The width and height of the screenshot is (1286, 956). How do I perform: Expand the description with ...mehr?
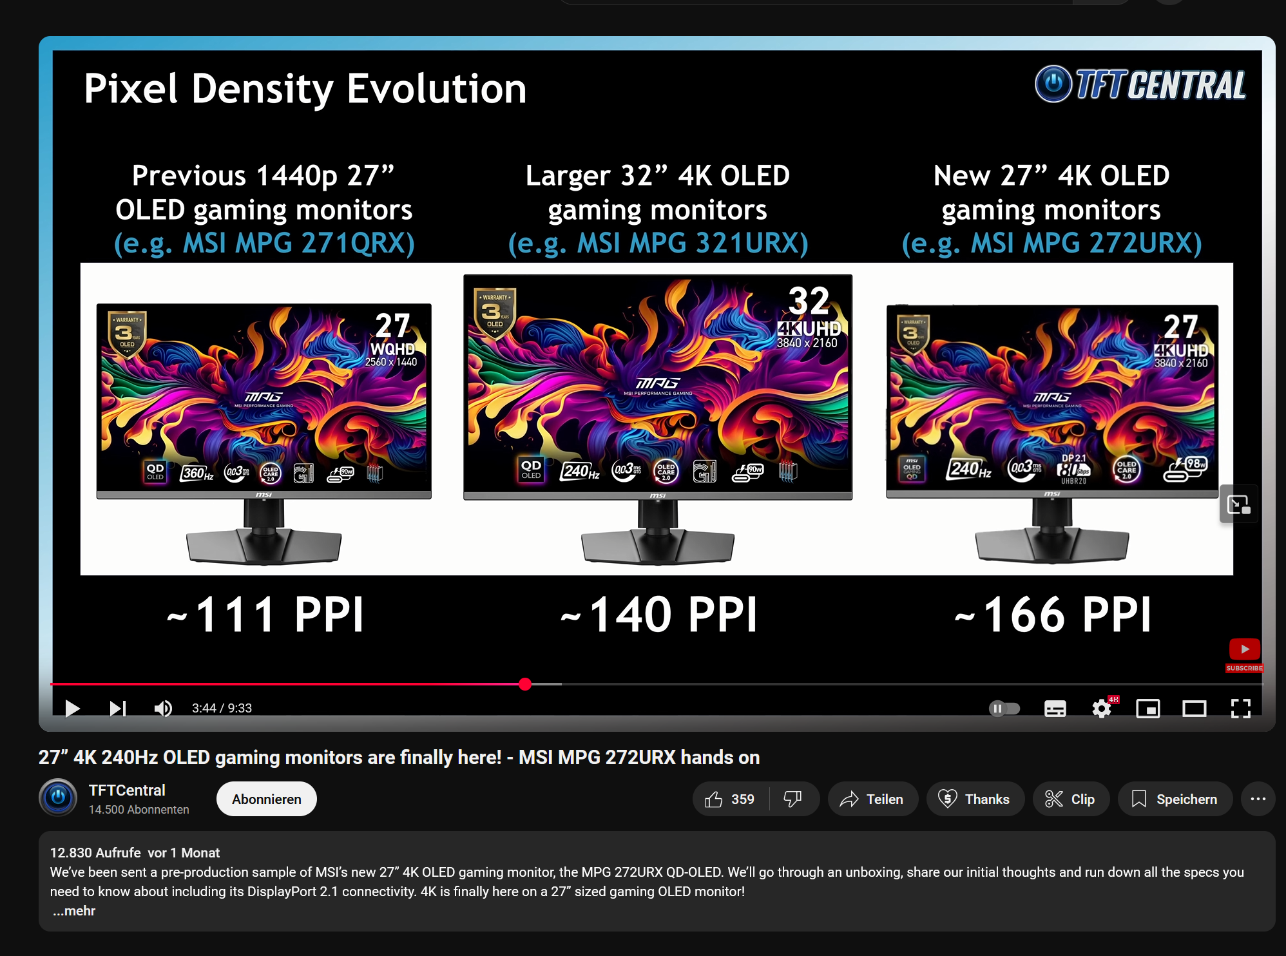coord(74,911)
